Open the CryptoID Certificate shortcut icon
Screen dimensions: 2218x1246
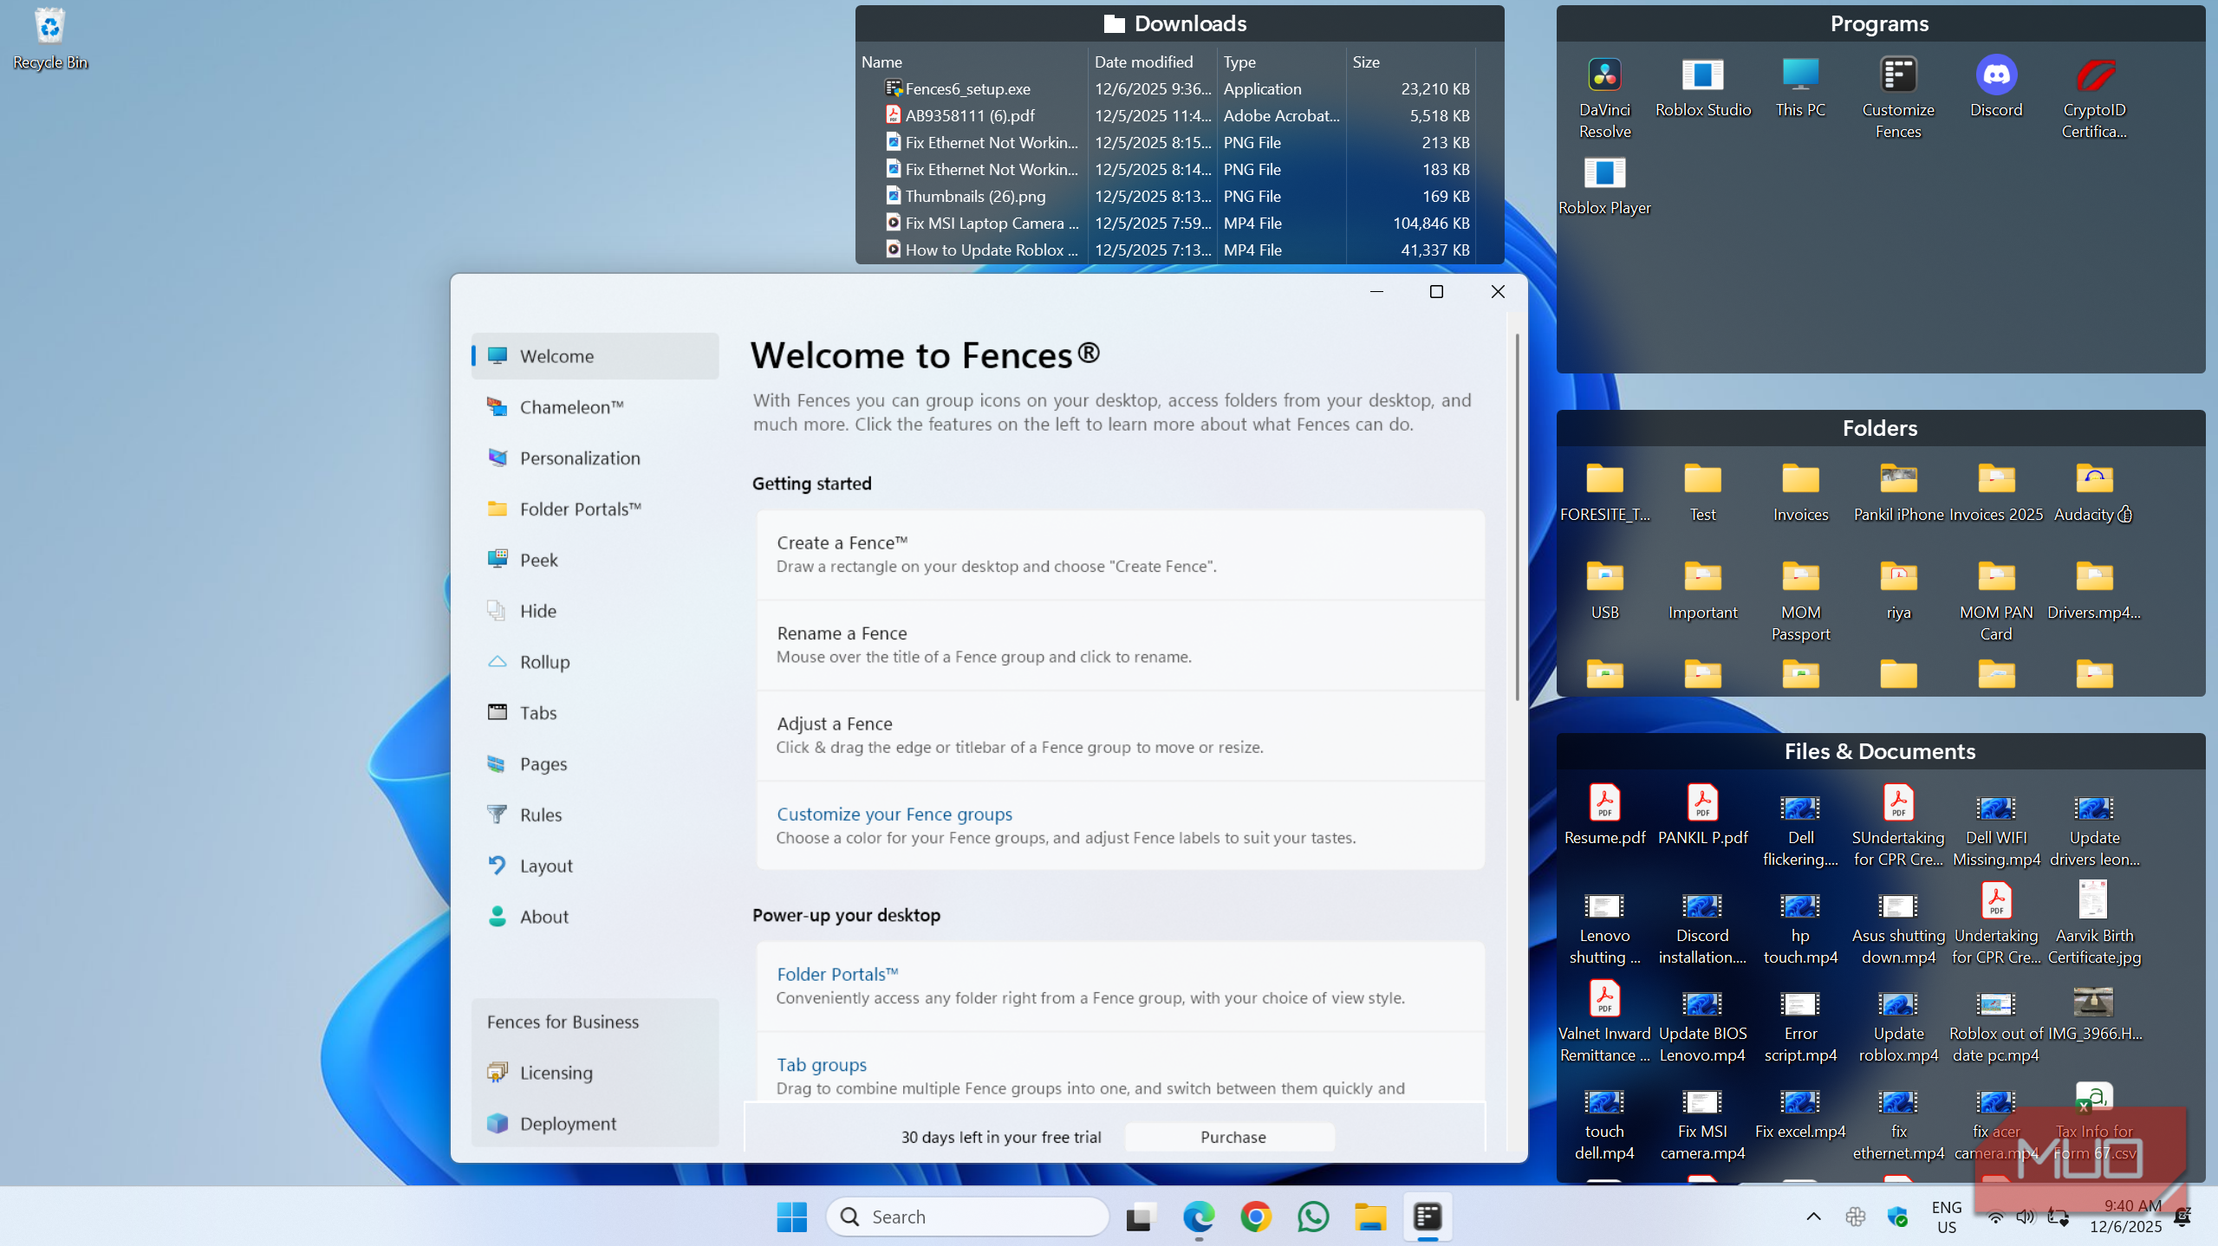point(2094,76)
